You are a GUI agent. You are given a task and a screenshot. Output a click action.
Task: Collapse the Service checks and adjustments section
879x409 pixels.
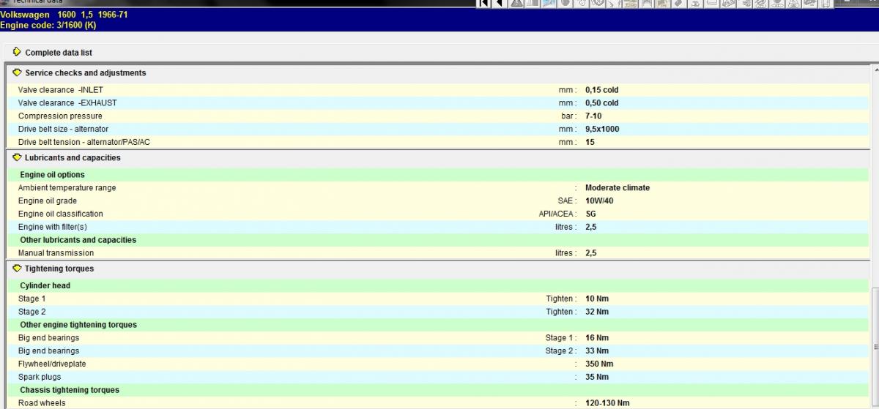(x=85, y=73)
